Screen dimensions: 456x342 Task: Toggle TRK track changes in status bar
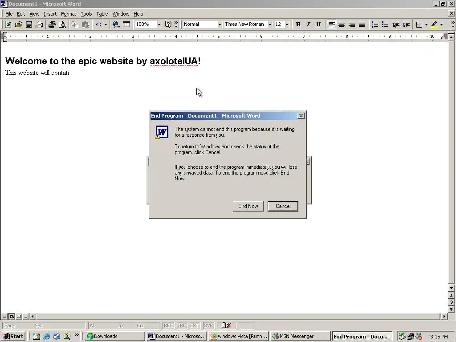pyautogui.click(x=182, y=326)
